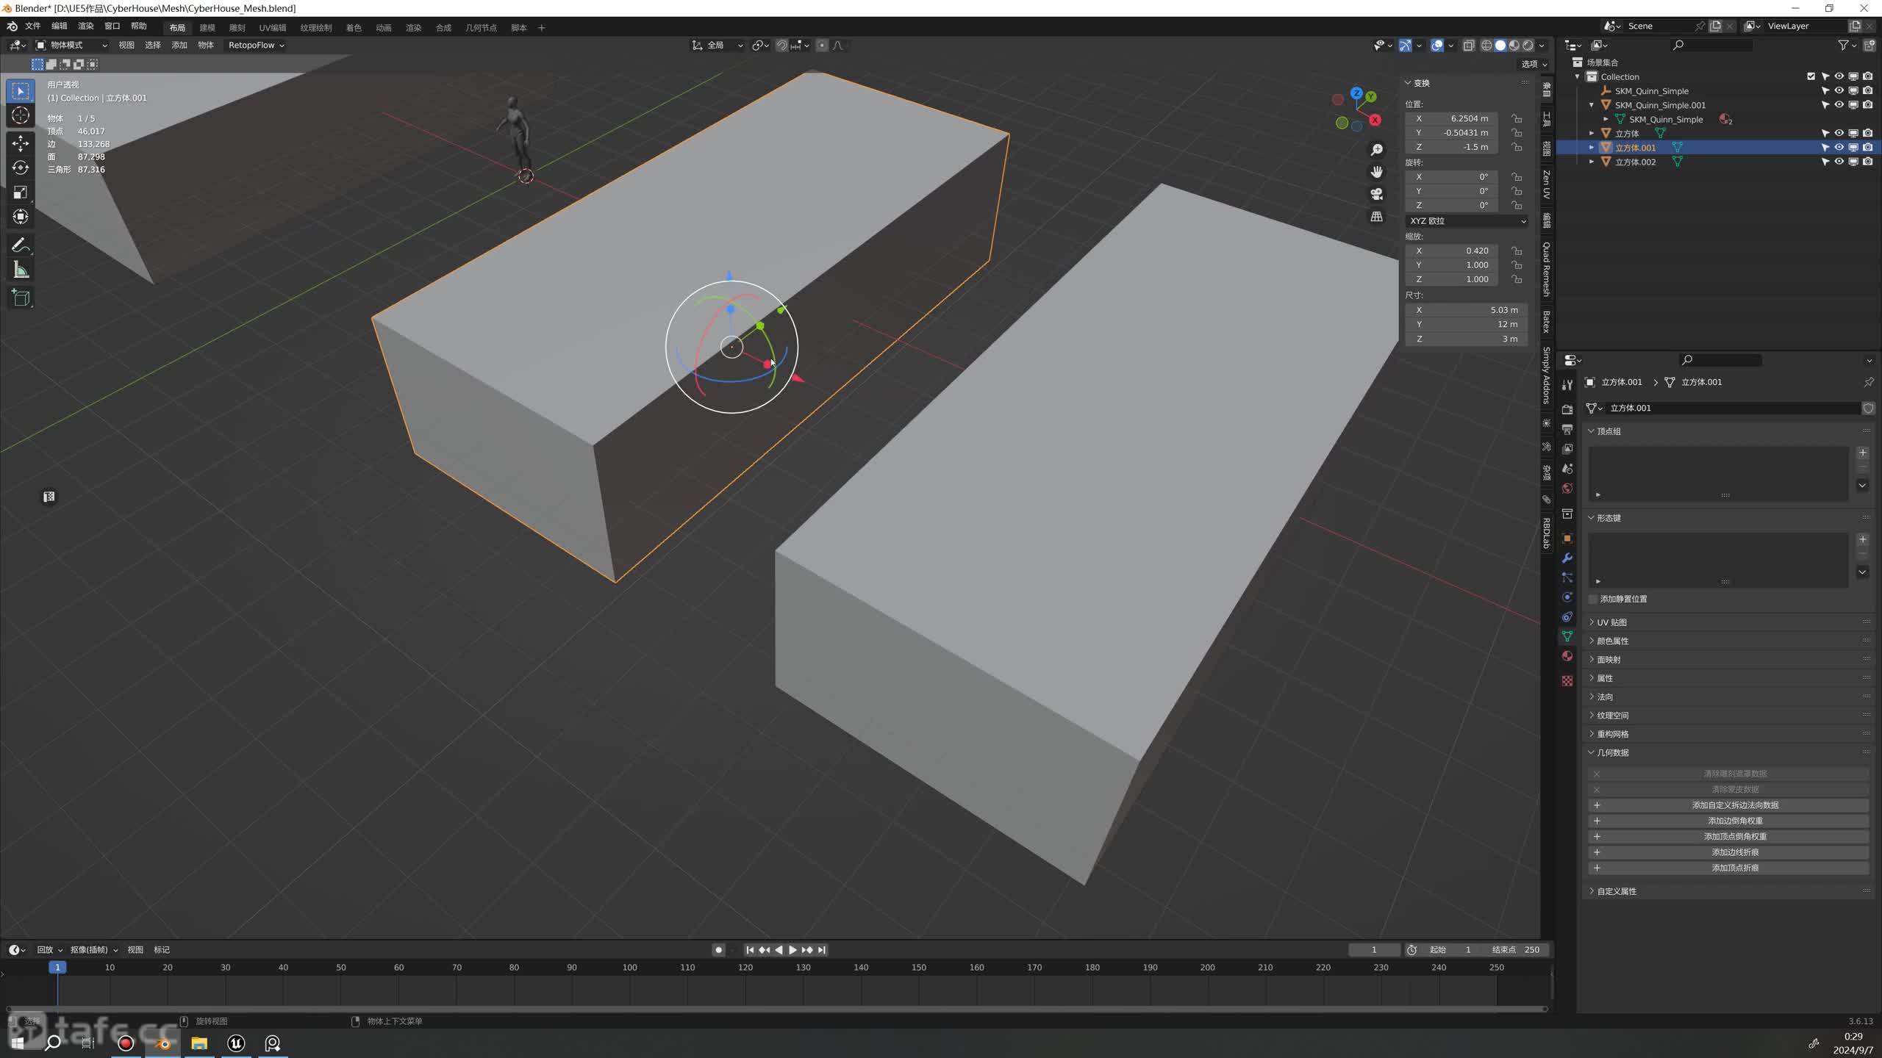Open the XYZ 欧拉 rotation mode dropdown
Image resolution: width=1882 pixels, height=1058 pixels.
pos(1467,221)
